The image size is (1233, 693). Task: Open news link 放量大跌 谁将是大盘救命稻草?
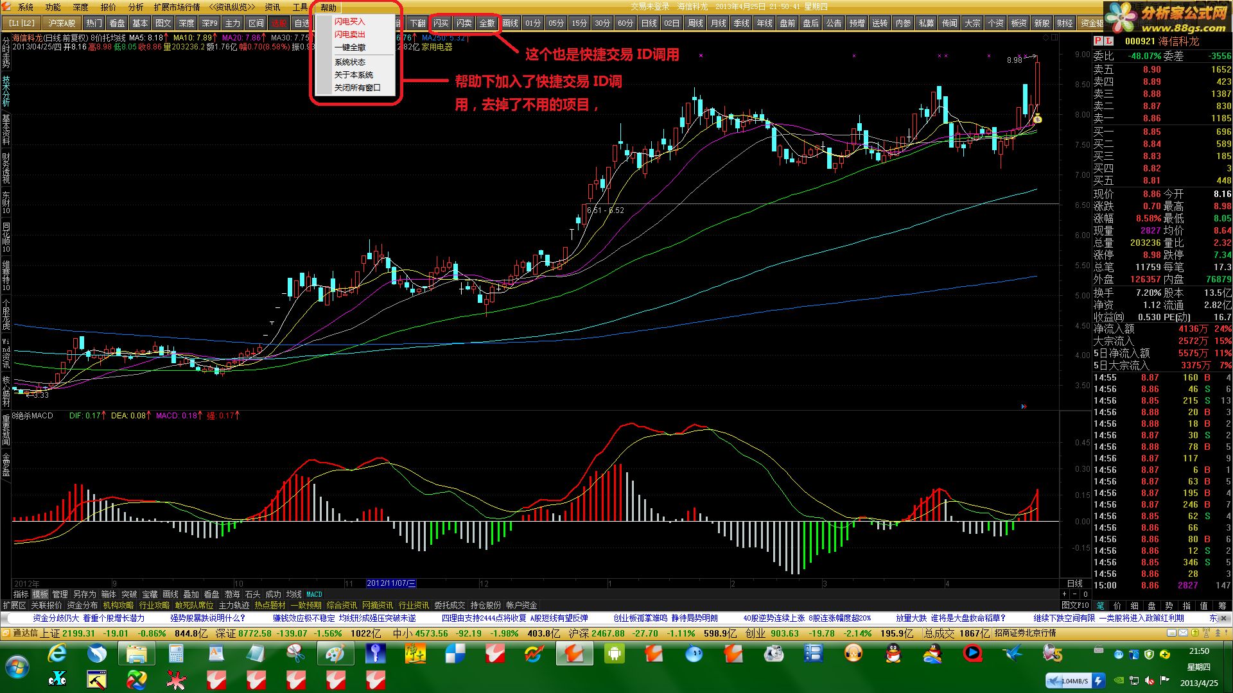click(951, 619)
